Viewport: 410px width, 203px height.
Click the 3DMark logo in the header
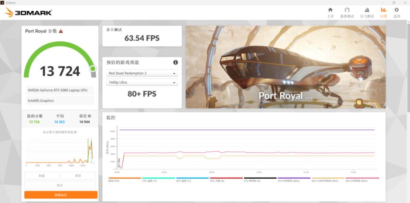point(29,12)
